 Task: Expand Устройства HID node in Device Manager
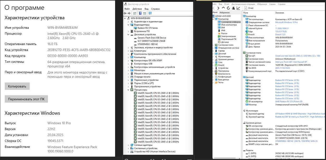(x=128, y=151)
